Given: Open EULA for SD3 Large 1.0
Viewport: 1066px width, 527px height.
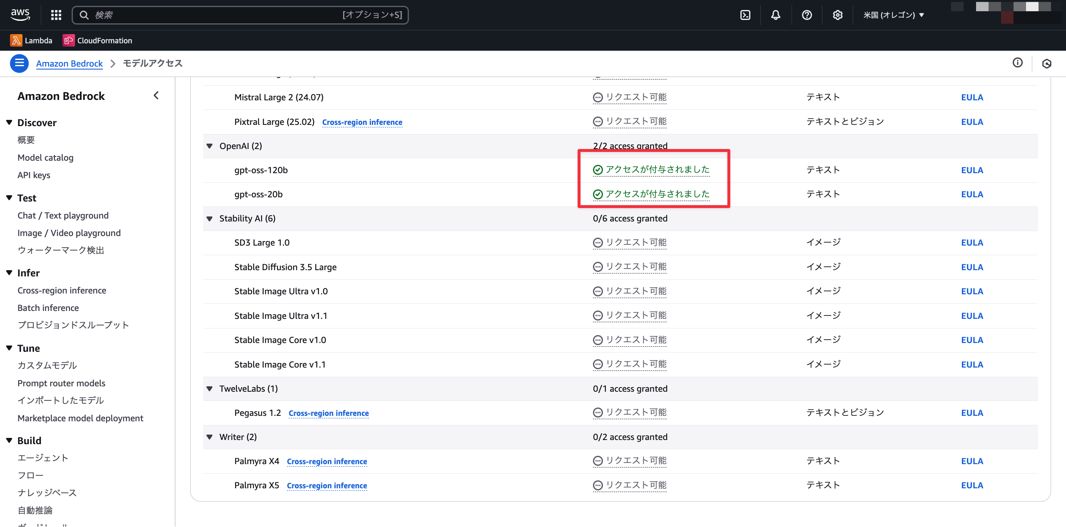Looking at the screenshot, I should pyautogui.click(x=972, y=243).
